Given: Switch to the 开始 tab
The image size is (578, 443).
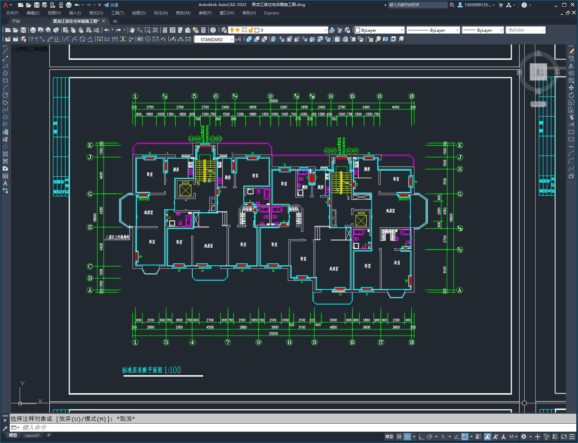Looking at the screenshot, I should (16, 21).
